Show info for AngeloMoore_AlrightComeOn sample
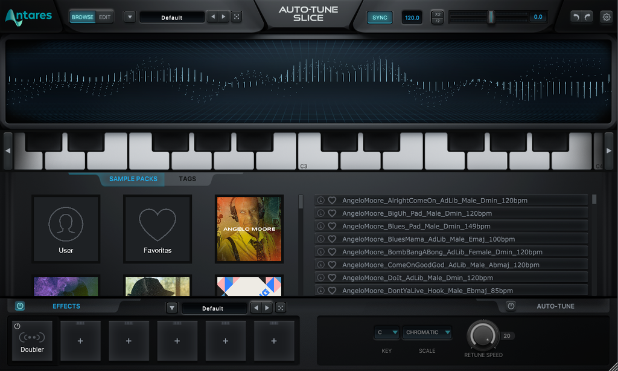This screenshot has width=618, height=371. (x=321, y=200)
